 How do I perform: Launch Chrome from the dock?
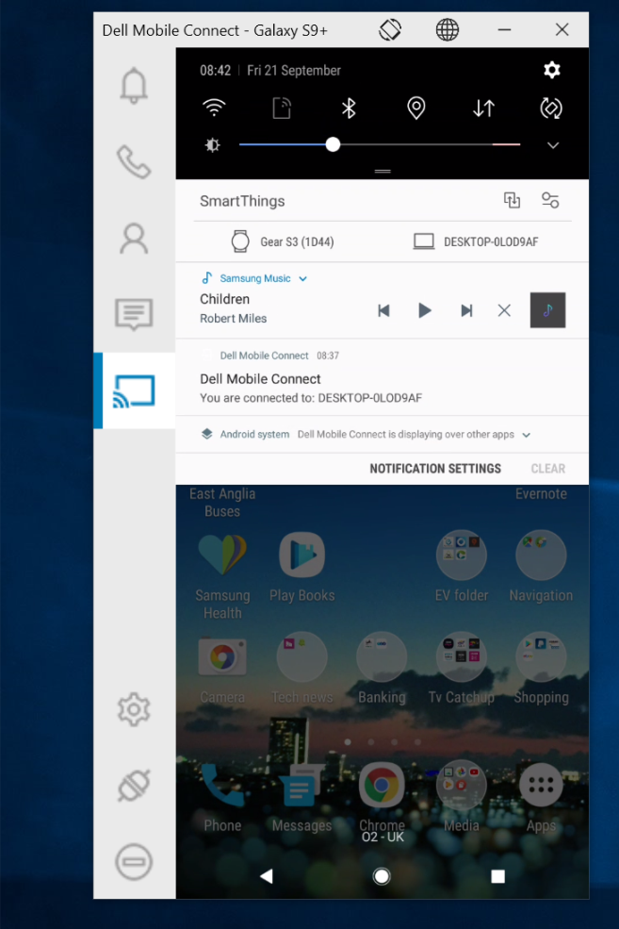tap(382, 785)
